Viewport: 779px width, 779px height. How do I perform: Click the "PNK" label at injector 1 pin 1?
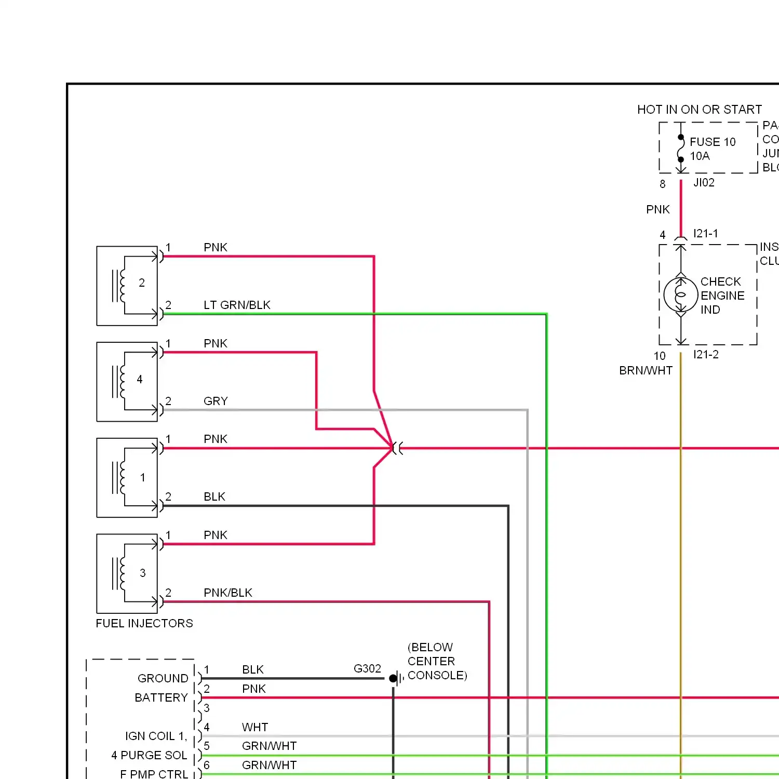(x=215, y=439)
